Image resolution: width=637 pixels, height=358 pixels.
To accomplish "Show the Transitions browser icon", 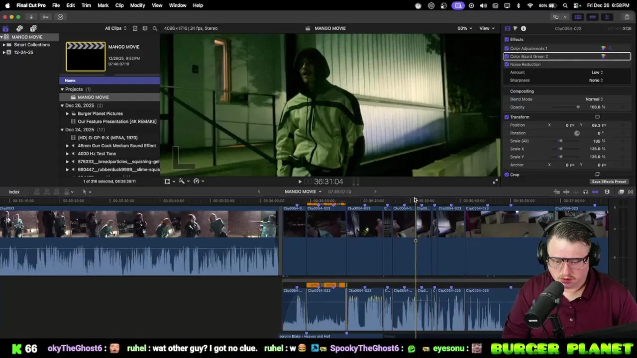I will point(631,192).
